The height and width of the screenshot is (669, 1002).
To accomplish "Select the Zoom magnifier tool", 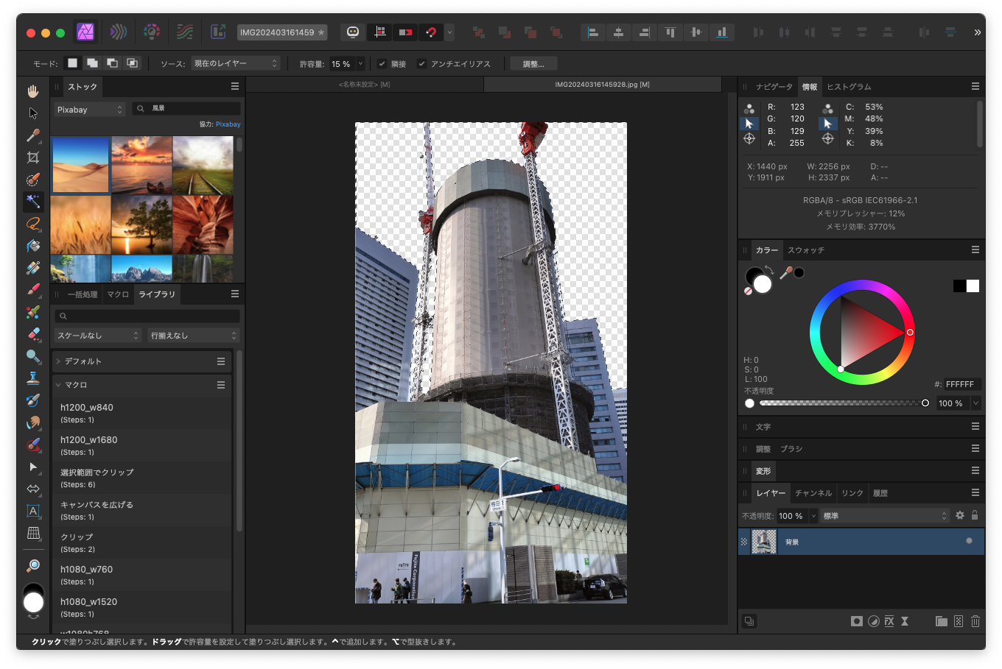I will [33, 565].
